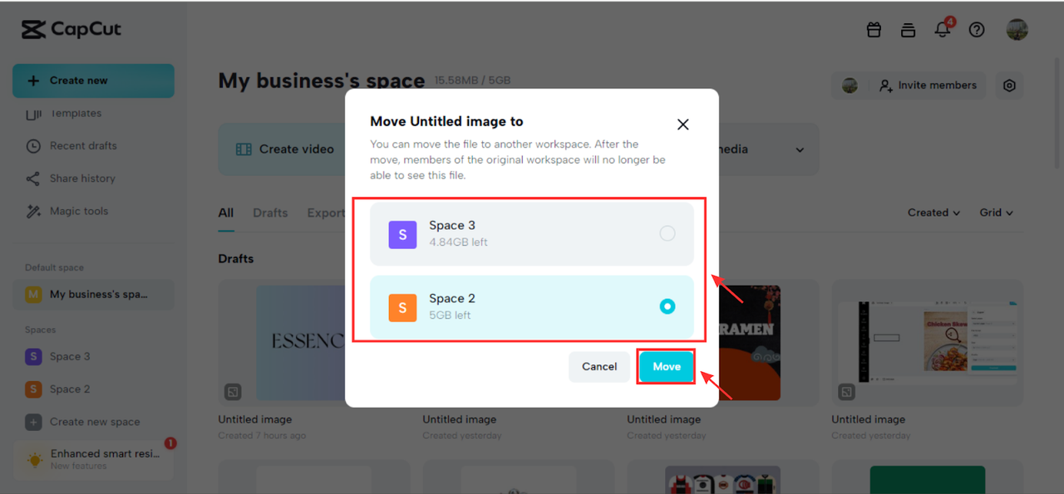Click the storage usage '15.58MB / 5GB' text
The height and width of the screenshot is (494, 1064).
click(472, 81)
